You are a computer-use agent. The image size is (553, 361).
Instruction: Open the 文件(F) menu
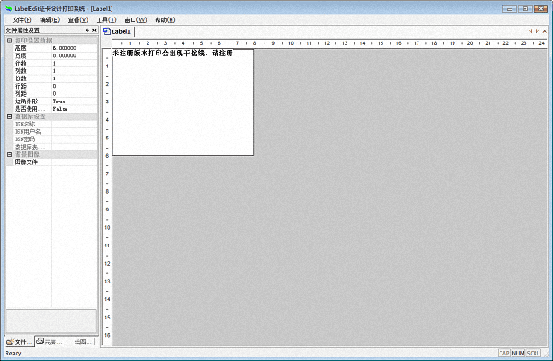click(22, 19)
